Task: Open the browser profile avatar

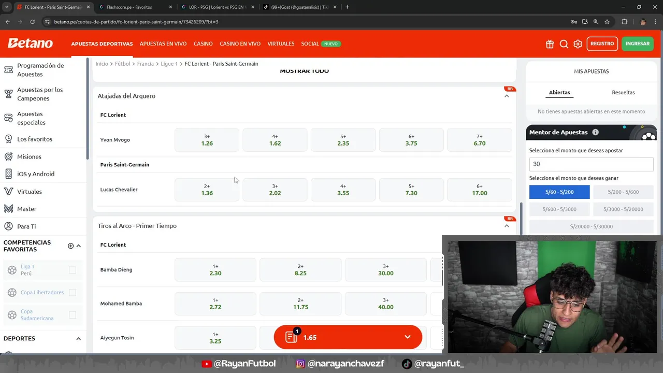Action: pos(643,22)
